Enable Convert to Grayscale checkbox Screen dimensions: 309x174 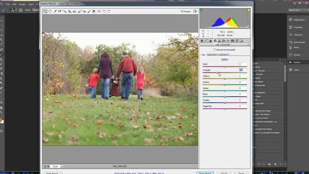(215, 50)
